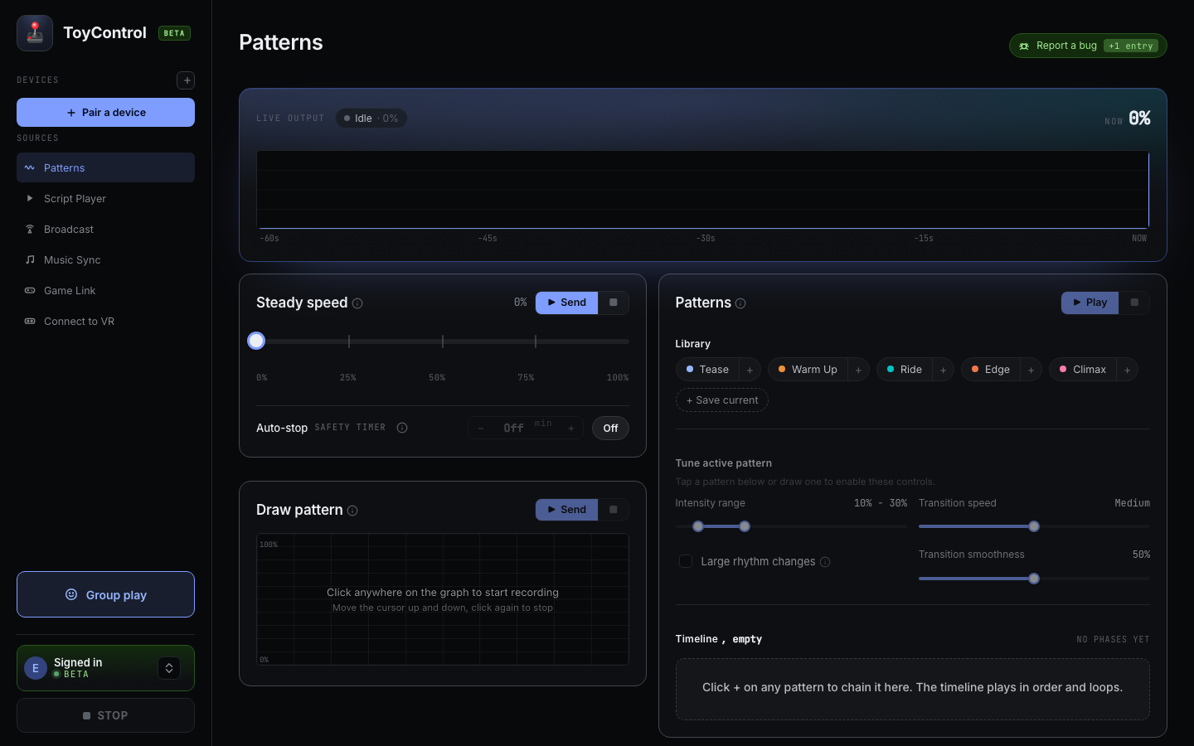
Task: Switch to Music Sync in the sidebar
Action: pos(105,259)
